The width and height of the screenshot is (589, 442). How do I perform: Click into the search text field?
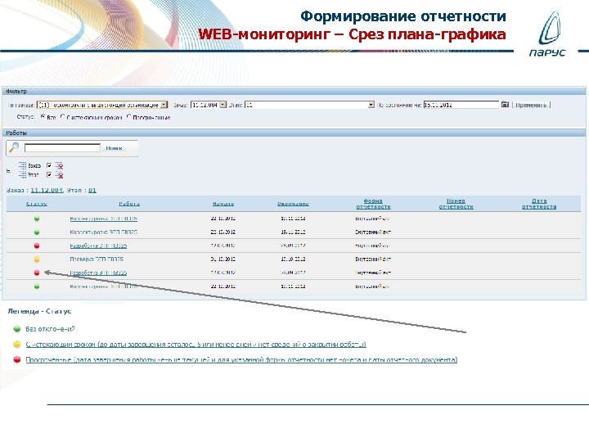[x=62, y=147]
